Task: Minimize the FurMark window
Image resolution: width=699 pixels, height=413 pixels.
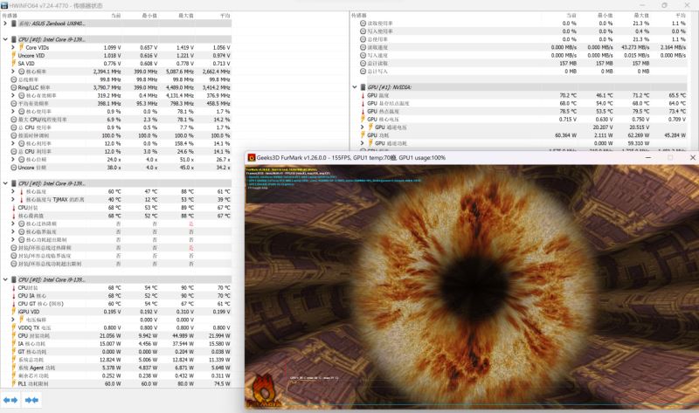Action: tap(648, 158)
